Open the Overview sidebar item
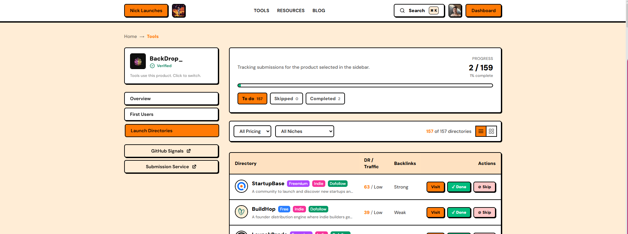The image size is (628, 234). point(171,99)
